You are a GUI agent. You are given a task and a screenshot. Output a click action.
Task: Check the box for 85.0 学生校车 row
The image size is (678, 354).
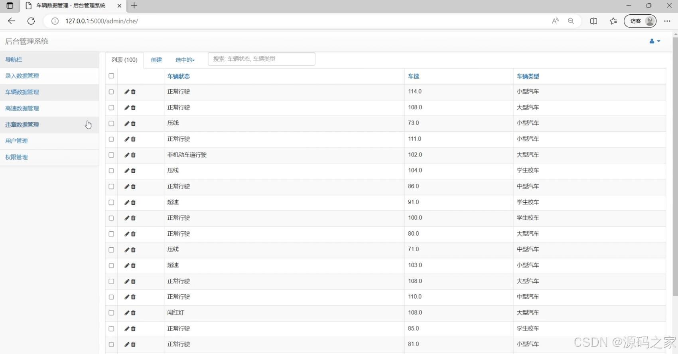[111, 329]
